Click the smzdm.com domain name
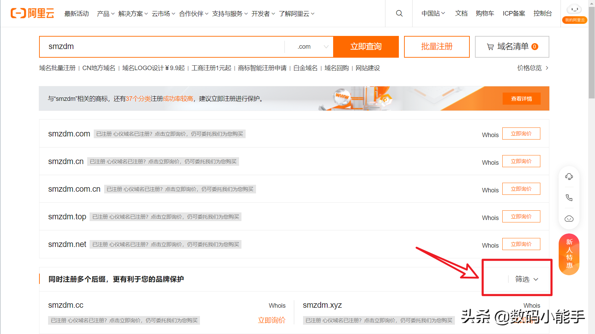The height and width of the screenshot is (334, 595). [x=69, y=134]
